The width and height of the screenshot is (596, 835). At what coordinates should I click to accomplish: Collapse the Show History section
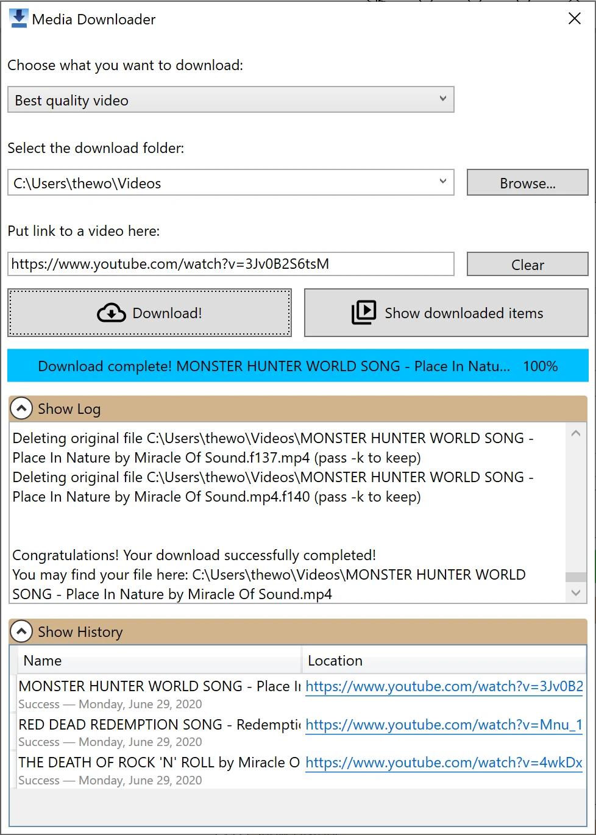[x=21, y=631]
